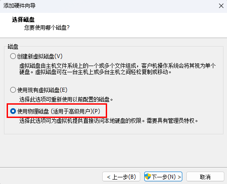Close the 添加硬件向导 dialog with X

[221, 6]
